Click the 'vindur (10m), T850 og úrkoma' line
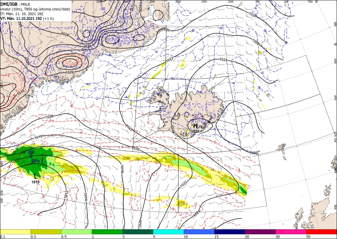This screenshot has height=239, width=337. 35,9
